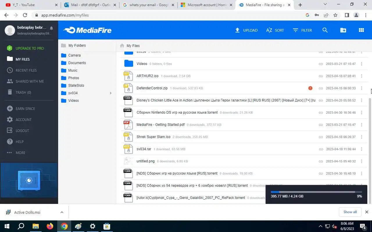Click the My Files home breadcrumb icon

point(122,46)
